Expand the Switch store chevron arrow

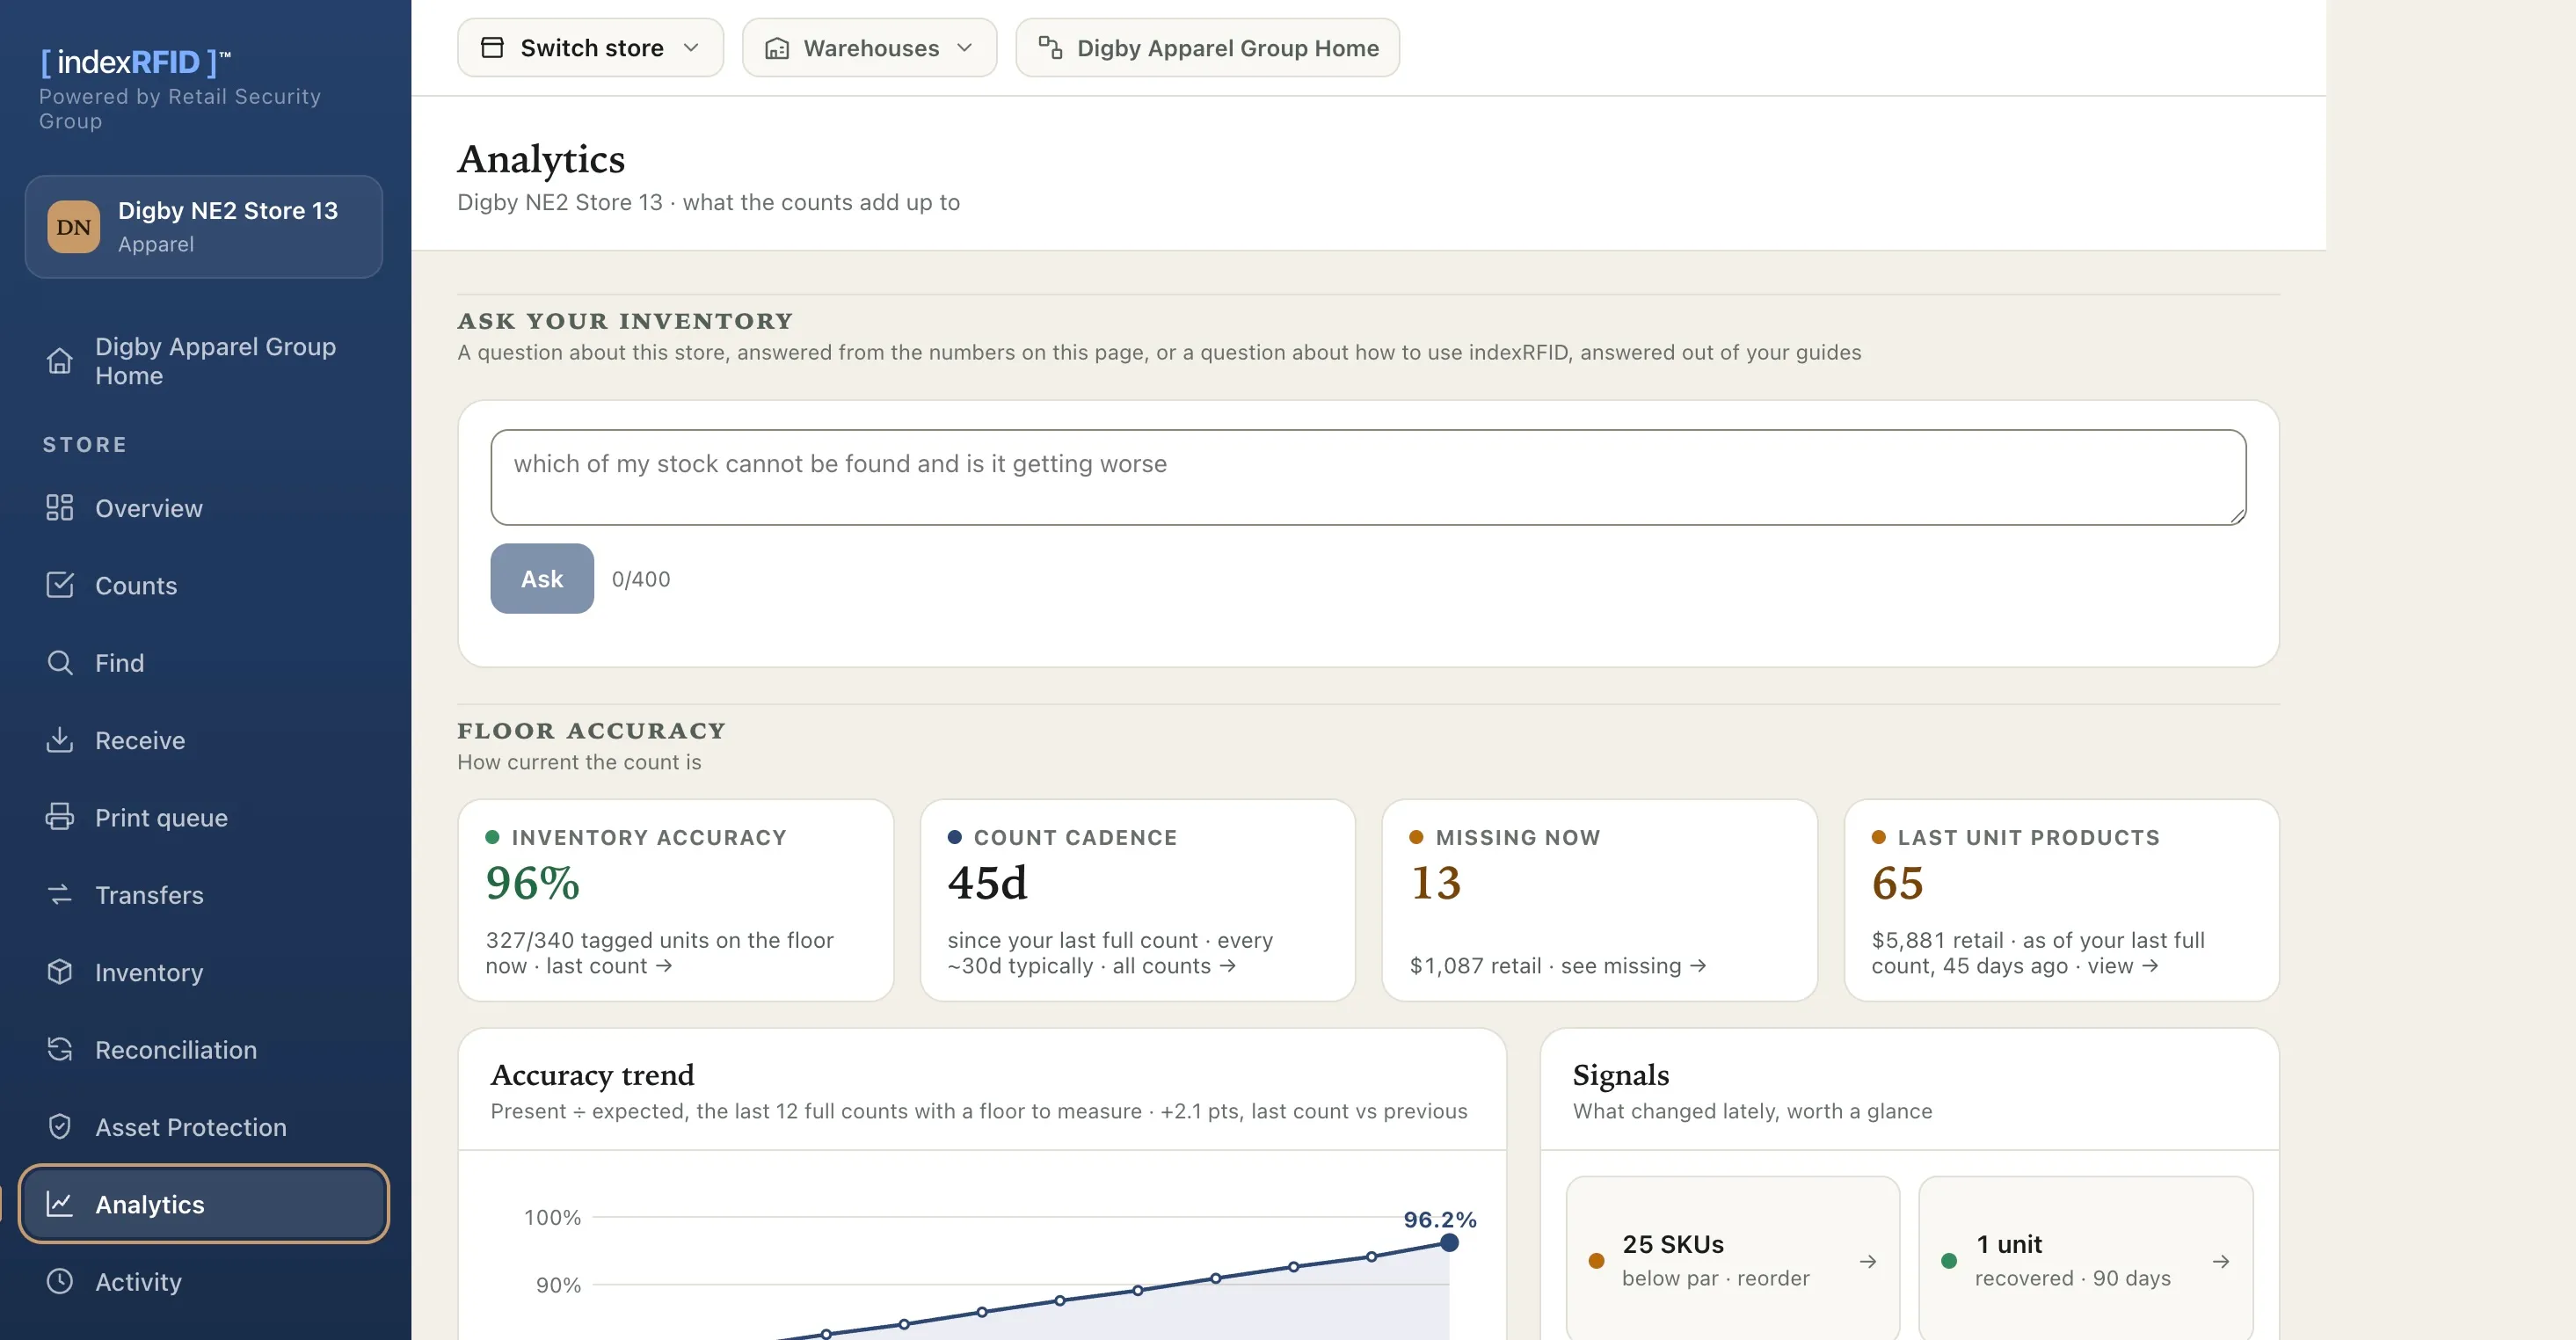point(691,48)
